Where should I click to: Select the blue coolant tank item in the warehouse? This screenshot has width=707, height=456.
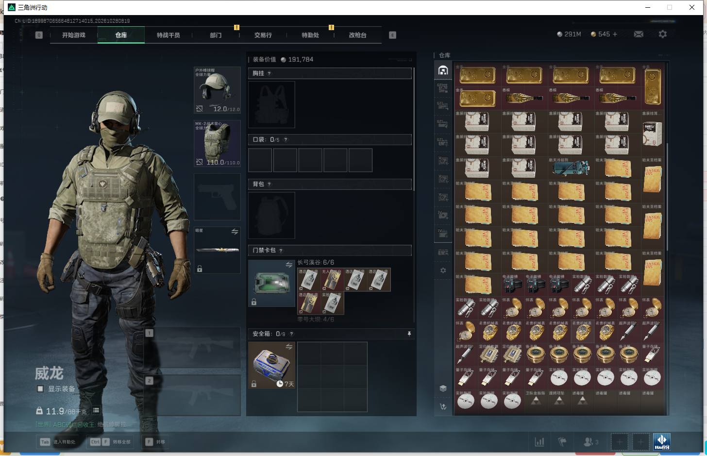coord(571,169)
